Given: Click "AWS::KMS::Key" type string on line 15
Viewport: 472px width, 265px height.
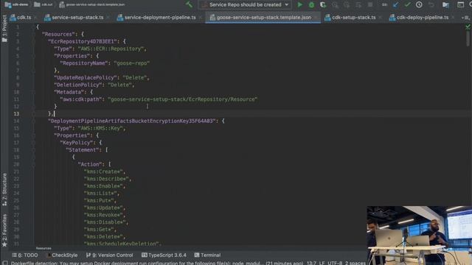Looking at the screenshot, I should [x=100, y=128].
